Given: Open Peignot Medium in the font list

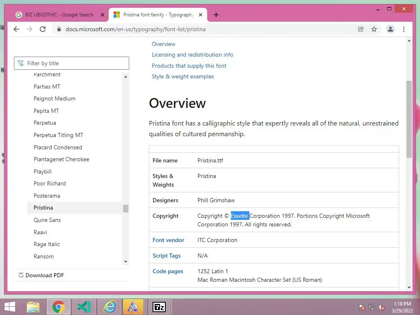Looking at the screenshot, I should click(x=55, y=98).
